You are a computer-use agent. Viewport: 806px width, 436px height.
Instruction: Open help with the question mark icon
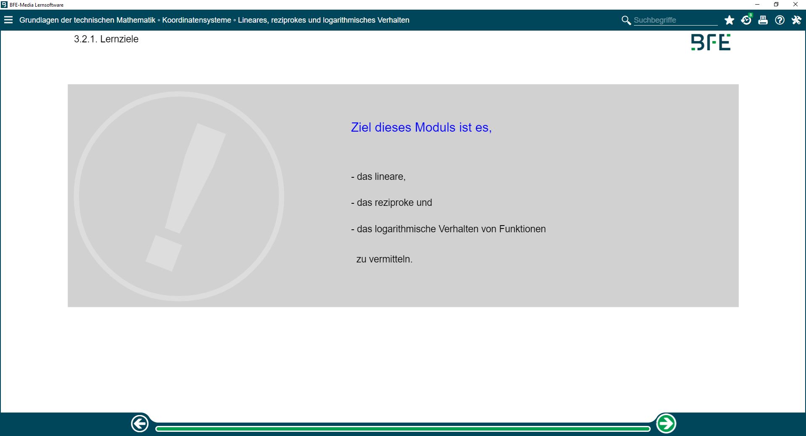pyautogui.click(x=780, y=20)
